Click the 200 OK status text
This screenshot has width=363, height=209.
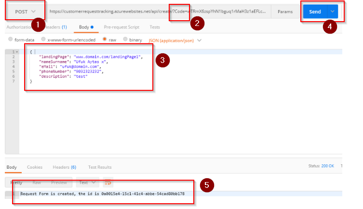pyautogui.click(x=327, y=166)
